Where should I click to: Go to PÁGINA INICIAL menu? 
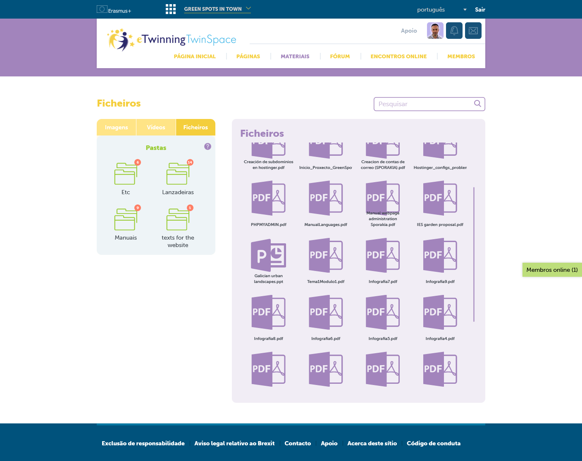click(195, 57)
